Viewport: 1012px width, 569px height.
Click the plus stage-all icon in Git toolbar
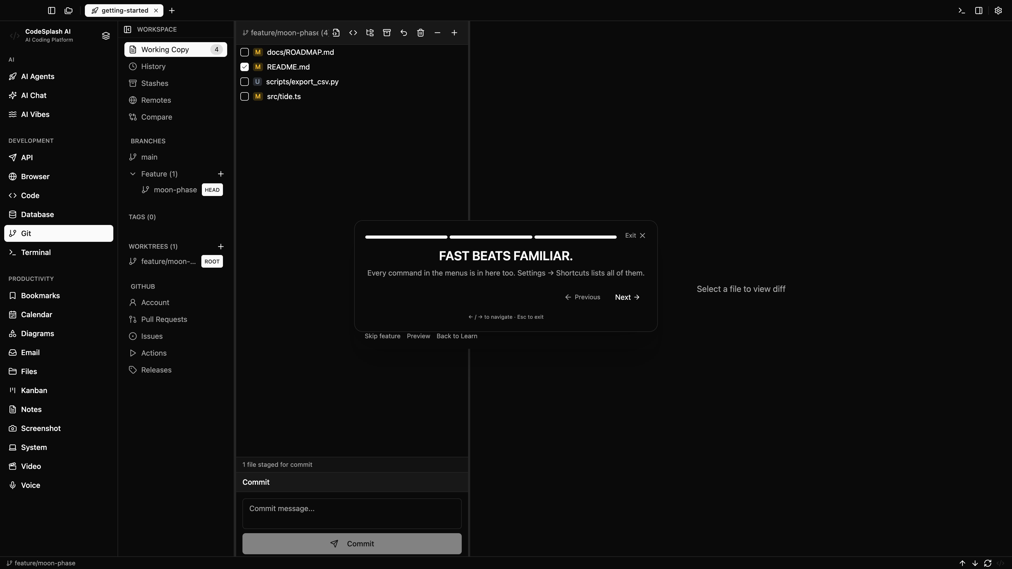click(x=455, y=33)
